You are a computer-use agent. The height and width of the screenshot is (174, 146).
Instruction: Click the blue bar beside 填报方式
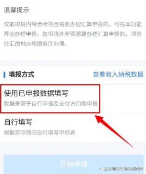click(x=5, y=75)
